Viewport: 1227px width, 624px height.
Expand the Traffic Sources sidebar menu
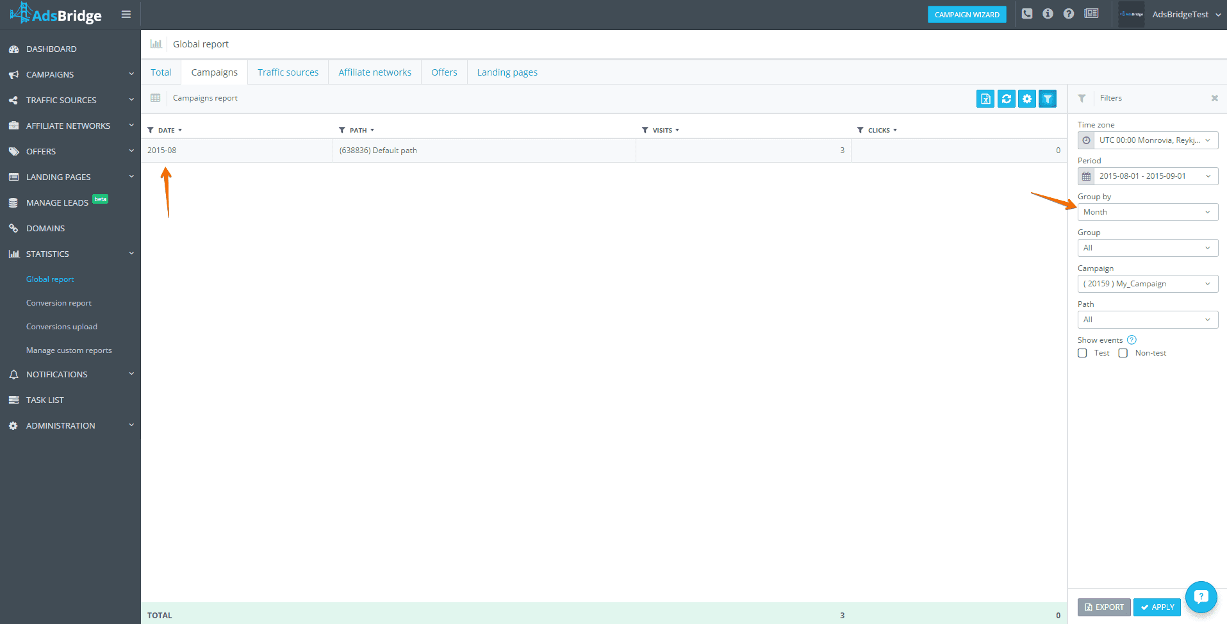click(x=70, y=100)
